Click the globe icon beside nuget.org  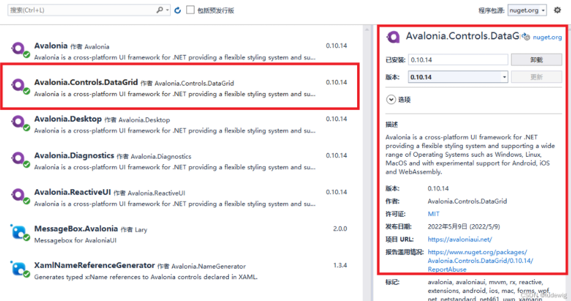526,37
